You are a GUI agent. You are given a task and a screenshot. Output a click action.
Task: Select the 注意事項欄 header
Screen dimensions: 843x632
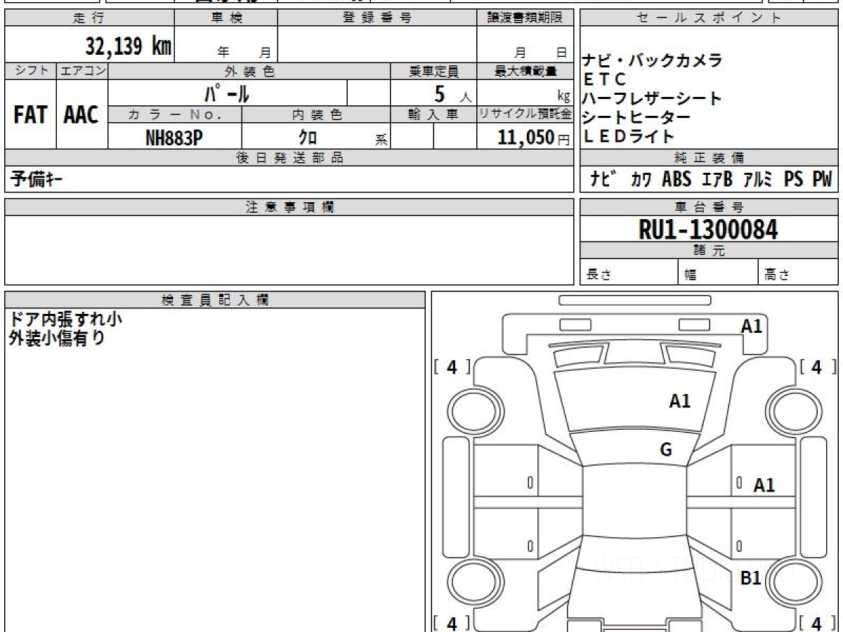point(289,207)
